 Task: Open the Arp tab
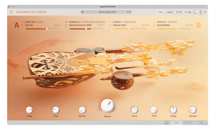(189, 12)
